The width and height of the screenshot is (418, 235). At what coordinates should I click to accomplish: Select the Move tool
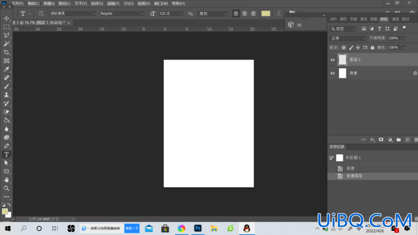7,18
